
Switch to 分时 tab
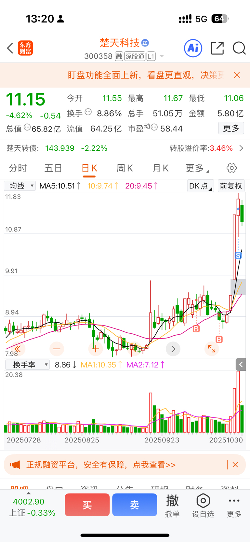tap(18, 168)
